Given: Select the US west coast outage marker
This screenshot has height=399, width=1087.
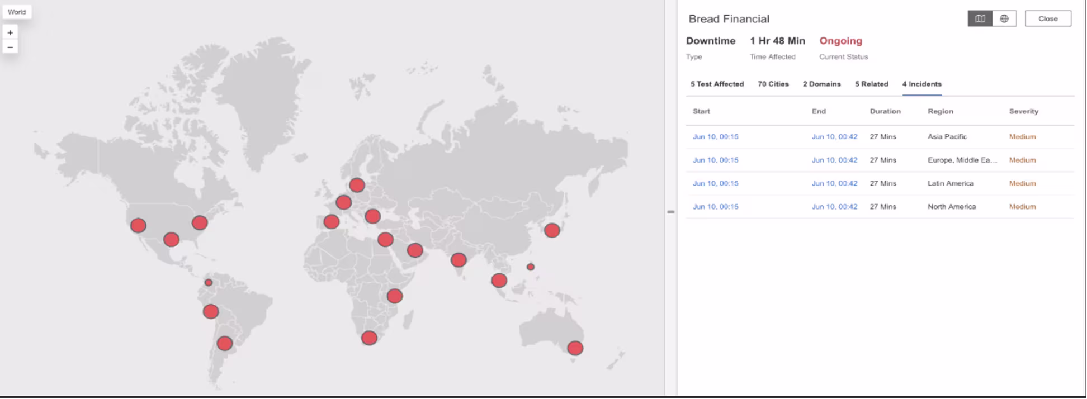Looking at the screenshot, I should pyautogui.click(x=138, y=225).
